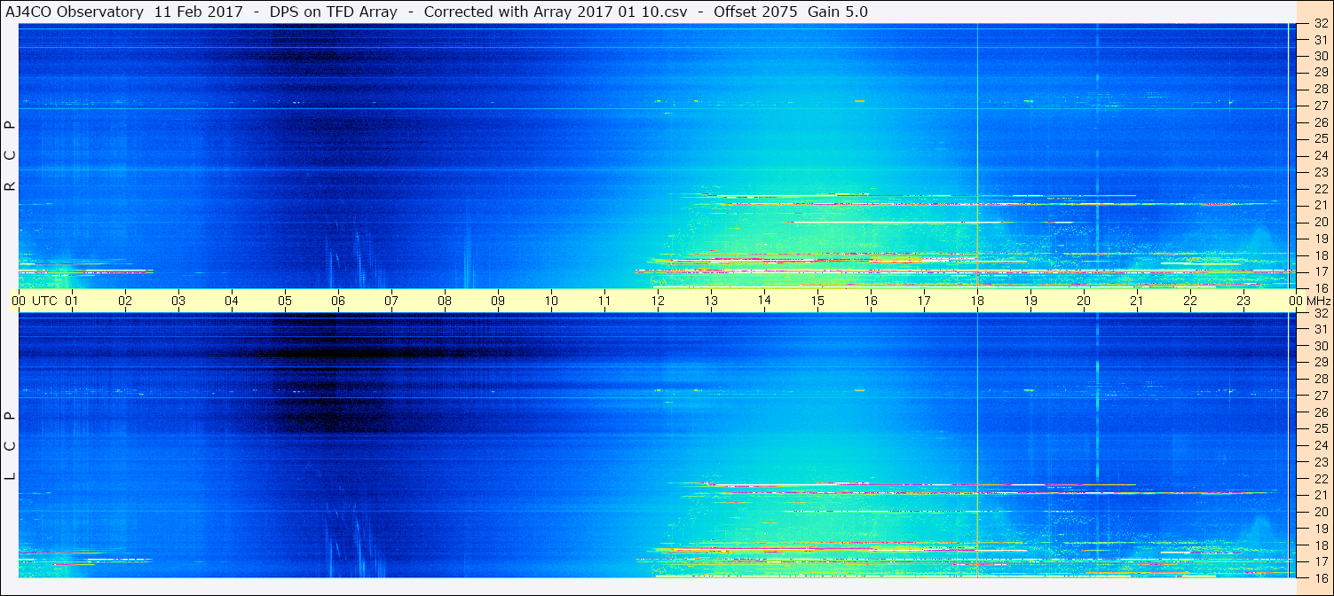Image resolution: width=1334 pixels, height=596 pixels.
Task: Select the 21 hour mark on the time axis
Action: pyautogui.click(x=1137, y=302)
